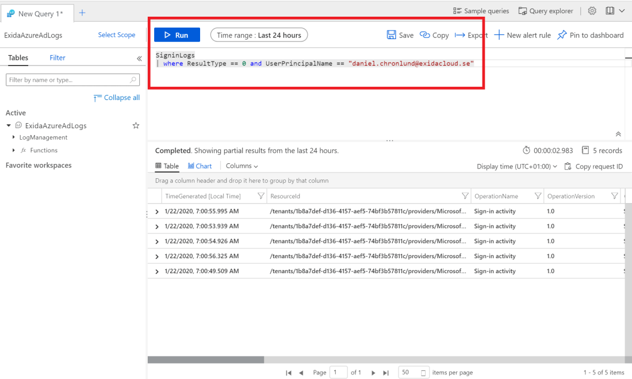
Task: Pin query to dashboard
Action: tap(590, 35)
